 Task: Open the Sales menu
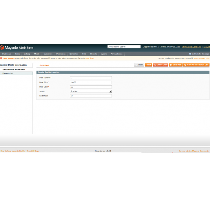coord(17,54)
